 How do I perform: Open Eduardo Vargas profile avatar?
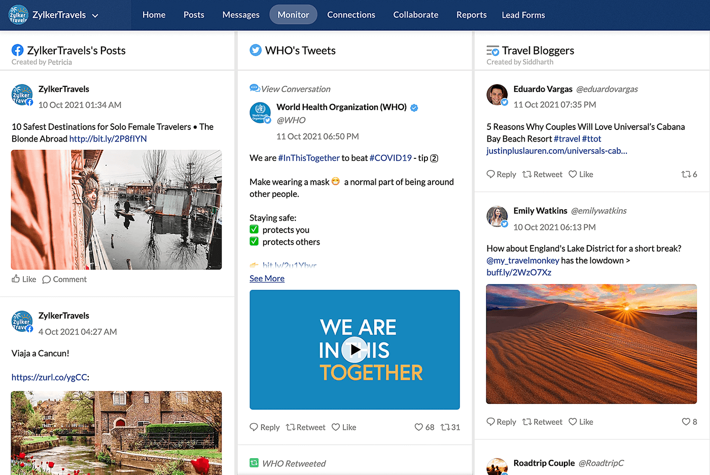tap(497, 94)
